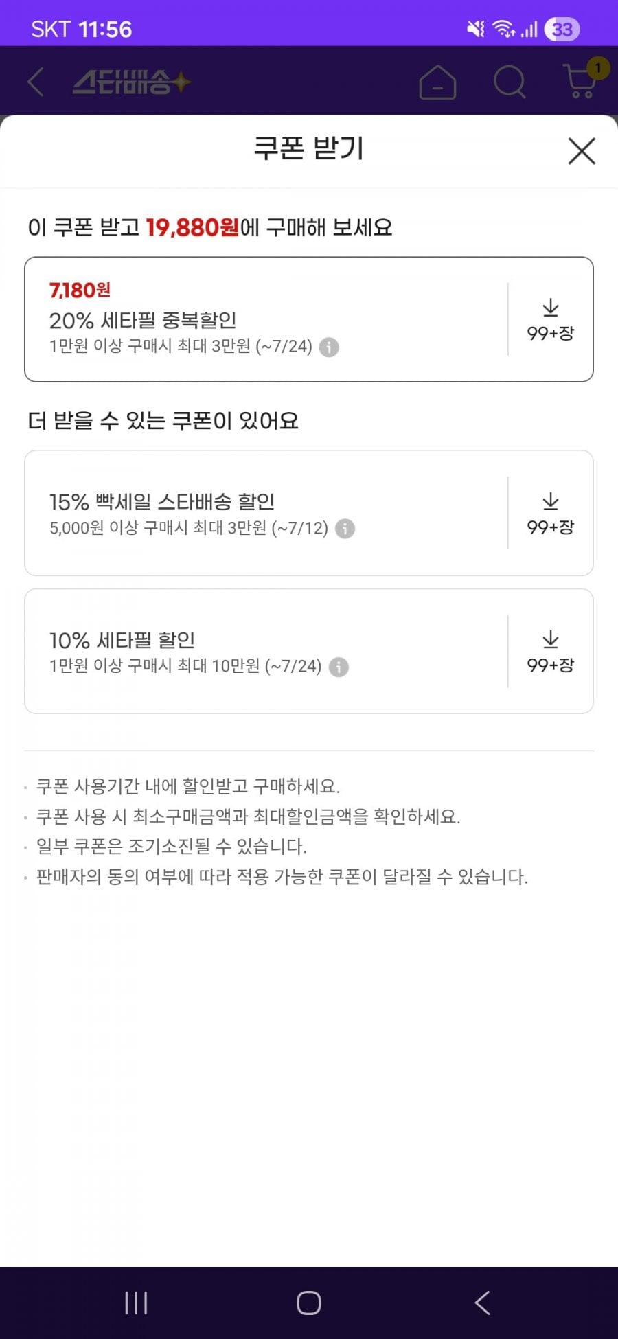Image resolution: width=618 pixels, height=1339 pixels.
Task: Tap Android home navigation button
Action: click(x=309, y=1303)
